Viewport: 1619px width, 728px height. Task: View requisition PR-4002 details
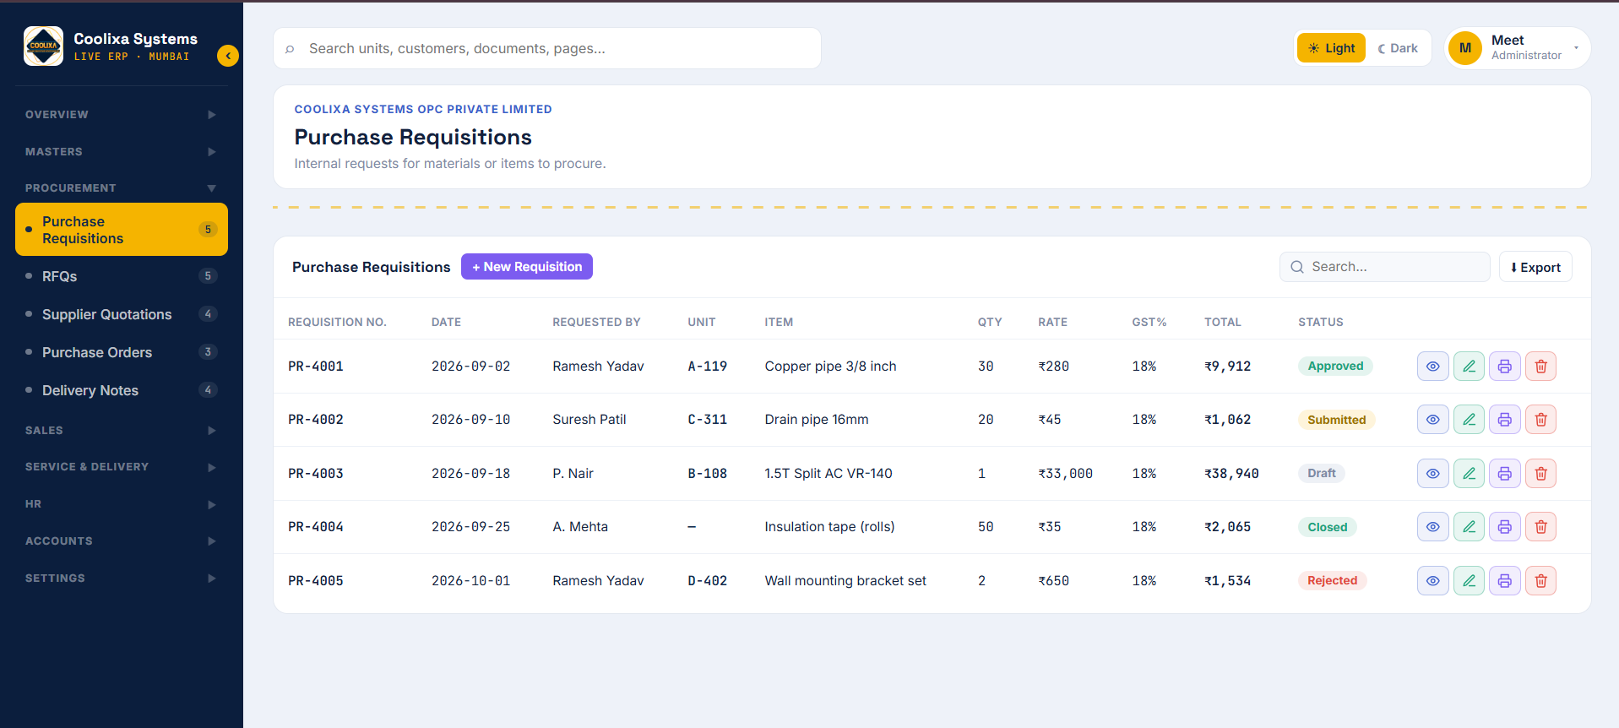(1433, 420)
